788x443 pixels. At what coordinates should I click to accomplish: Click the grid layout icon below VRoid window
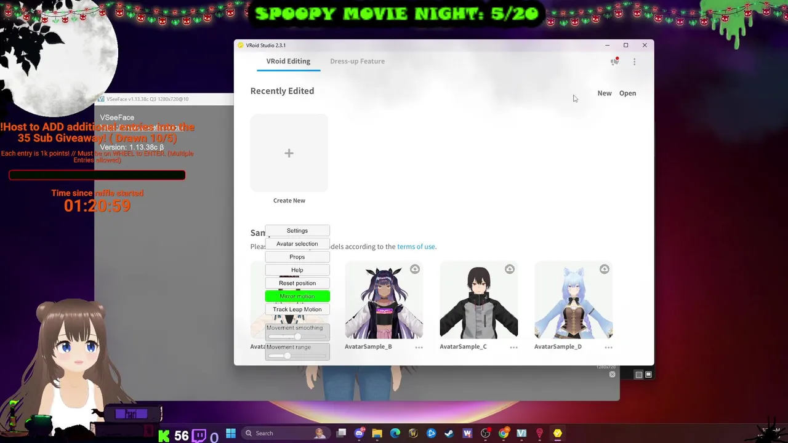tap(648, 375)
